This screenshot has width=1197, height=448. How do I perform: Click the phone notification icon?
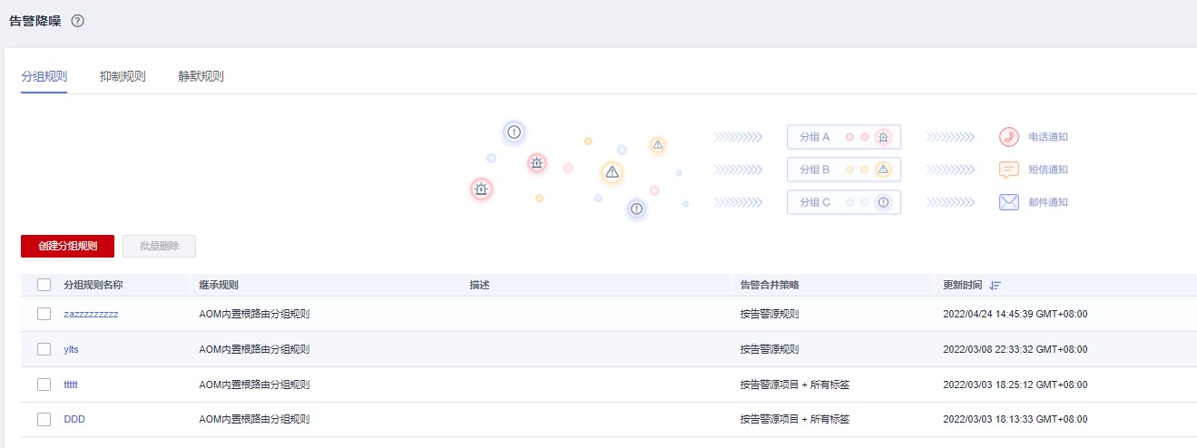(x=1009, y=137)
